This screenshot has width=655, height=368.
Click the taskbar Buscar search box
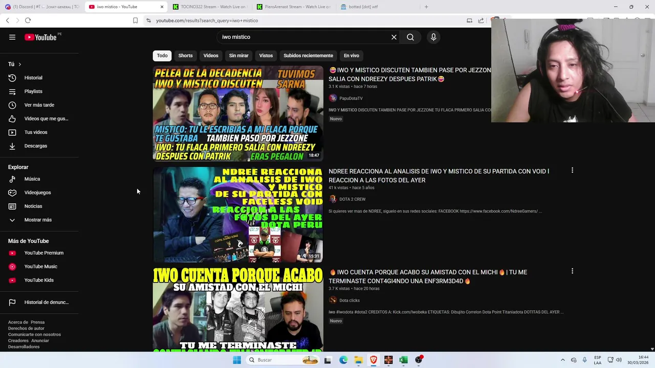point(282,360)
